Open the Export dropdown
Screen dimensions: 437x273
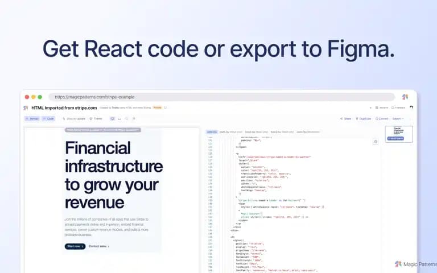point(398,119)
